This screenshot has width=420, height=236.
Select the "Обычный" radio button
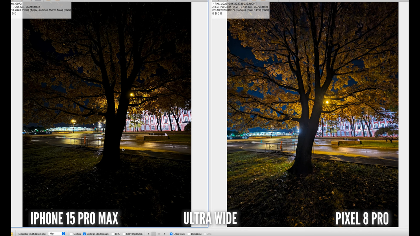[171, 234]
